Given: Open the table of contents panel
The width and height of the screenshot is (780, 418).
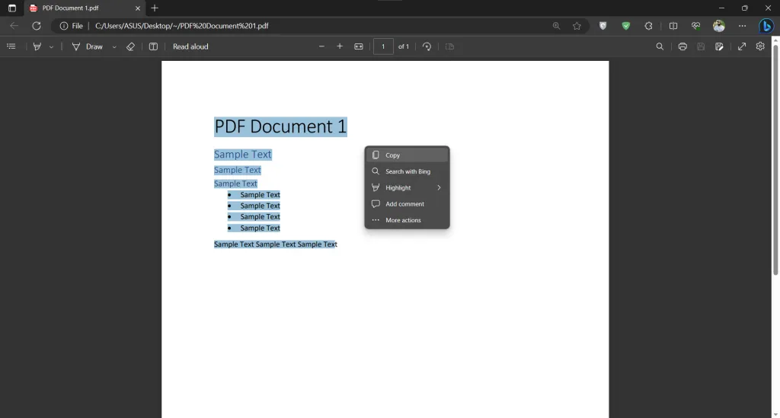Looking at the screenshot, I should click(11, 46).
